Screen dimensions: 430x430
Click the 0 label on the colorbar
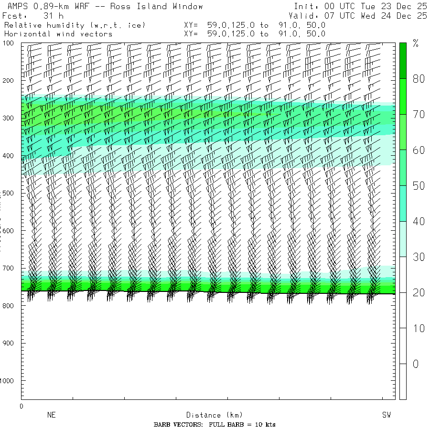point(416,364)
